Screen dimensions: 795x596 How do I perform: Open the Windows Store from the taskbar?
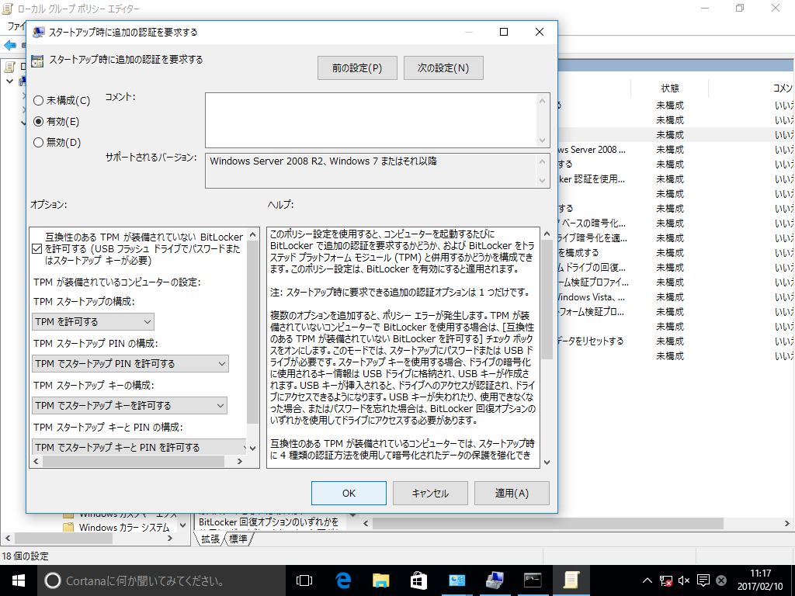point(418,580)
